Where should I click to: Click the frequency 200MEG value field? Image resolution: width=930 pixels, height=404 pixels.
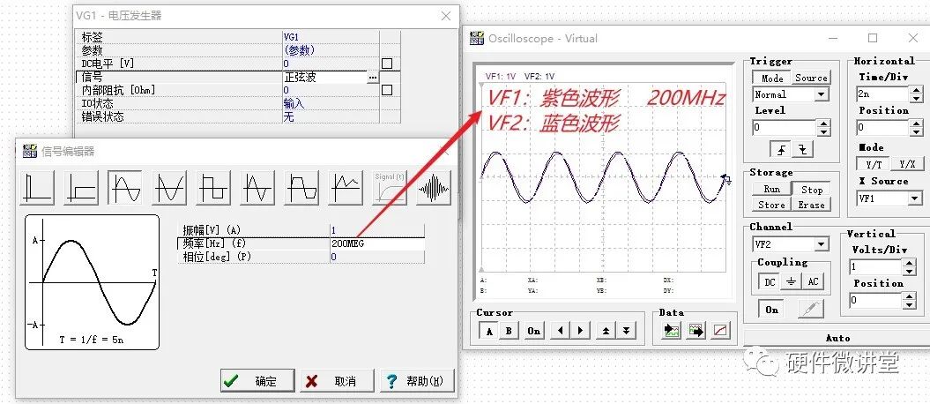coord(376,243)
